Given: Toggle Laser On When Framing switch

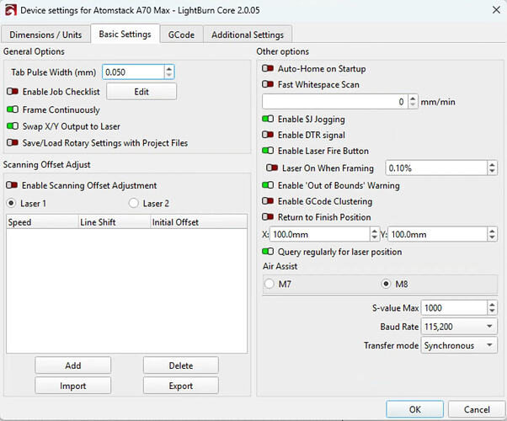Looking at the screenshot, I should coord(272,168).
